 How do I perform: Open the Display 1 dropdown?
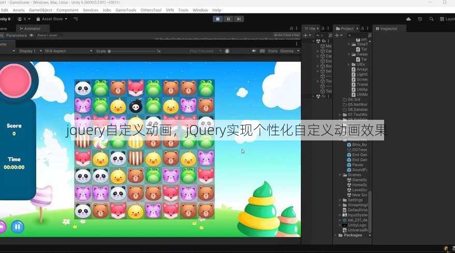coord(31,51)
